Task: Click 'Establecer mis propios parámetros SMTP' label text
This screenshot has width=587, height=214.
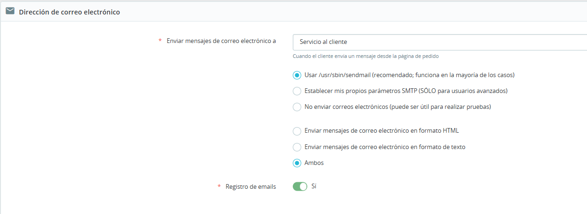Action: [405, 91]
